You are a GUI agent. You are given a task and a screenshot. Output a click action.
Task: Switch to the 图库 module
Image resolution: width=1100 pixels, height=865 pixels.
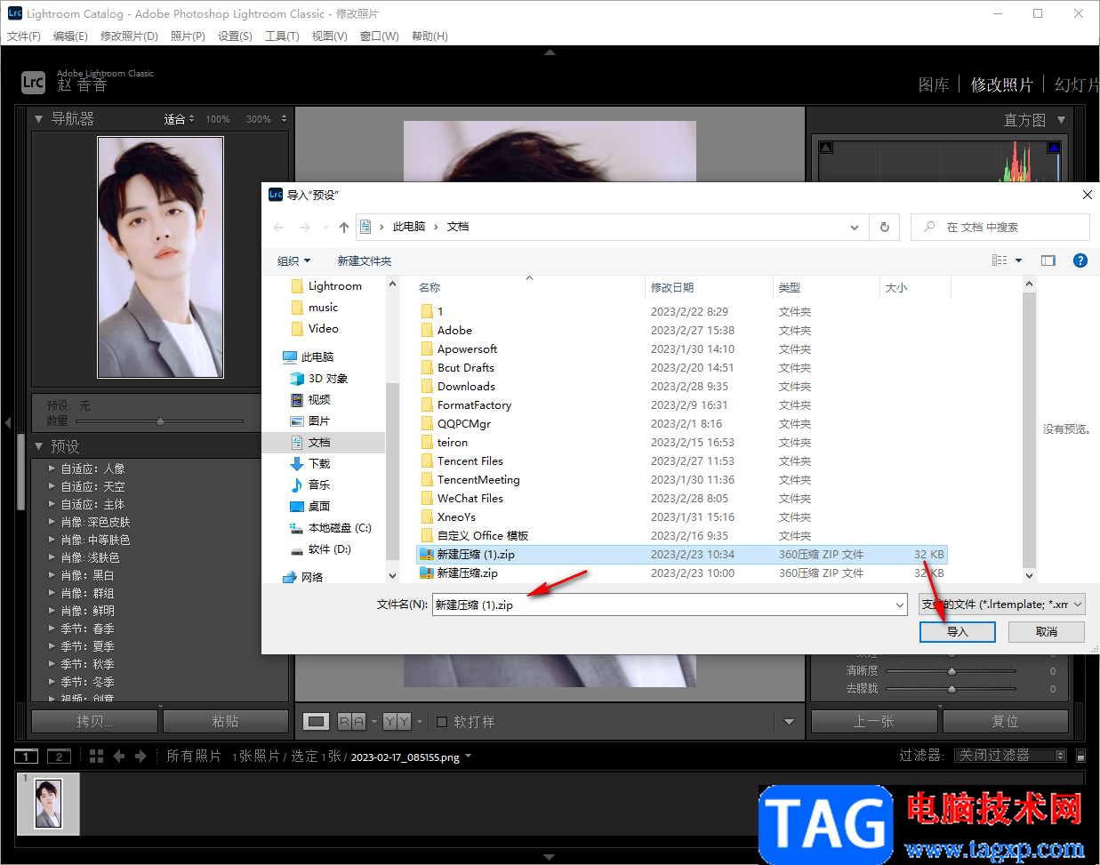[934, 84]
